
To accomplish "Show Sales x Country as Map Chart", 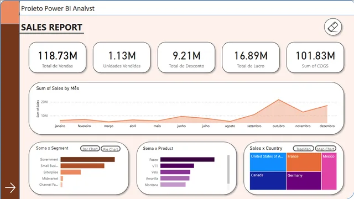I will tap(326, 149).
